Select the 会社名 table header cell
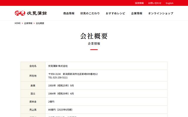Image resolution: width=188 pixels, height=117 pixels. [33, 66]
